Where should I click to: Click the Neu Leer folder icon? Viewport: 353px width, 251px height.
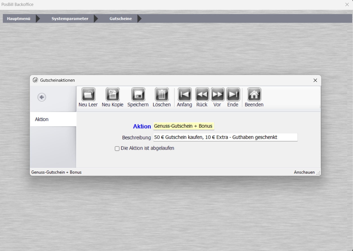coord(88,95)
